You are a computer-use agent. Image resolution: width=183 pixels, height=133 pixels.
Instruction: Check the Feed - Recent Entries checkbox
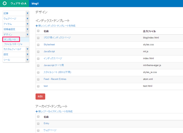point(38,79)
